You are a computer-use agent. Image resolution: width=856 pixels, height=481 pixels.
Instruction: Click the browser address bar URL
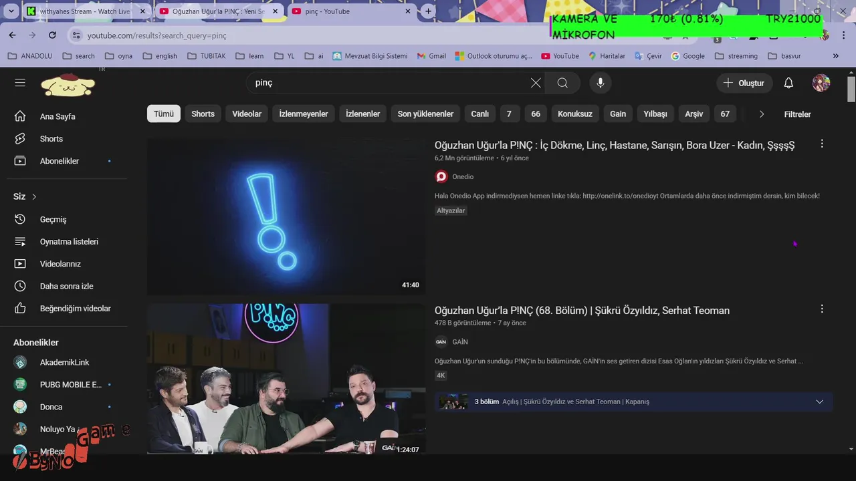point(157,35)
